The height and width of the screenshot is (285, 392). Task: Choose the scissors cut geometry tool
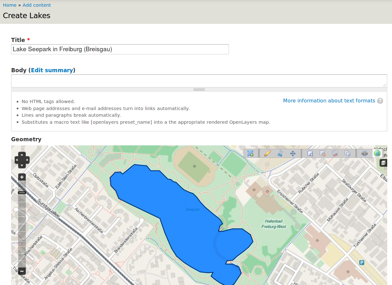(280, 153)
